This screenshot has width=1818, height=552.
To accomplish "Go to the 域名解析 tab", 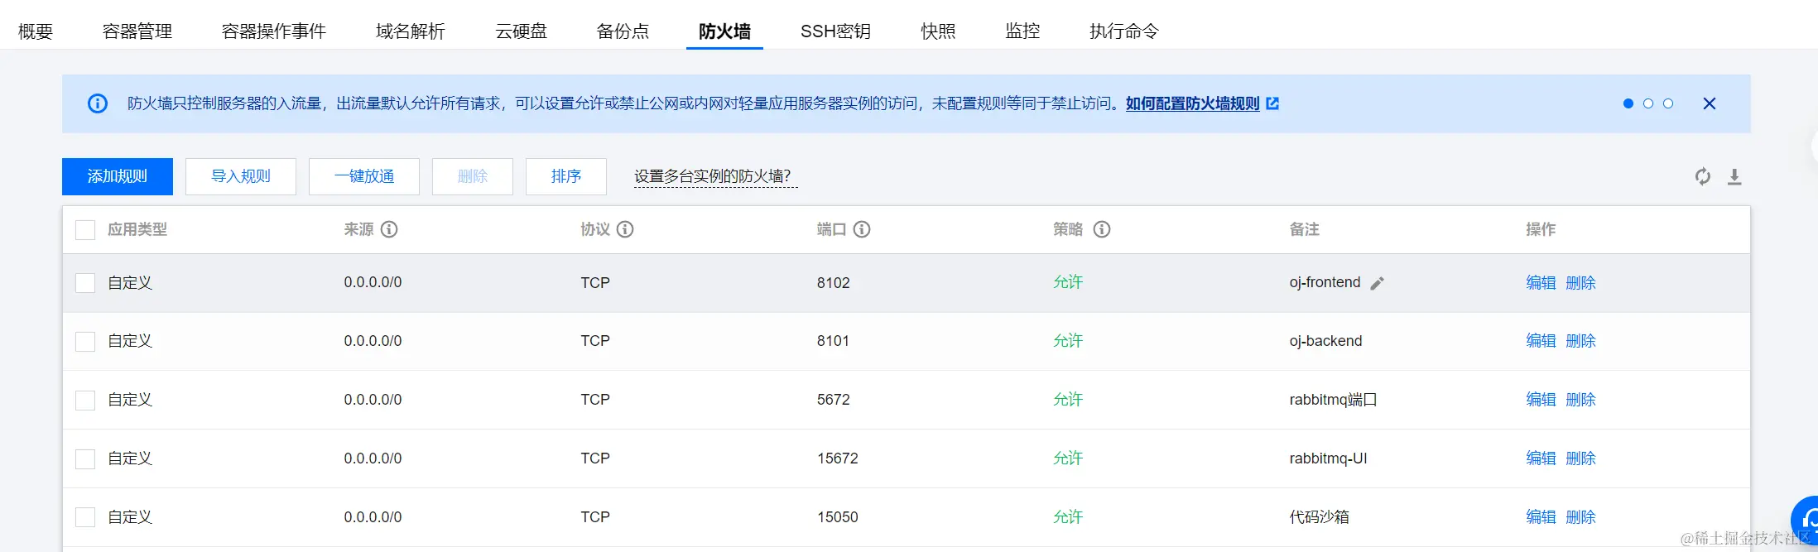I will tap(411, 31).
